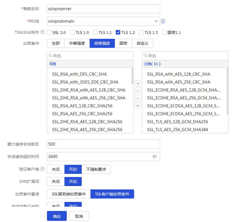Viewport: 234px width, 222px height.
Task: Turn off EMS扩展项 with 关闭
Action: [56, 182]
